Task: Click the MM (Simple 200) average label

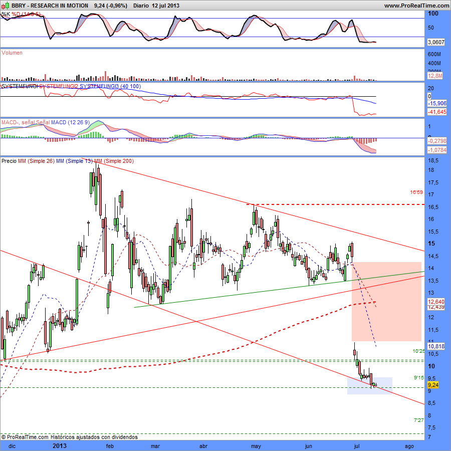Action: [x=114, y=161]
